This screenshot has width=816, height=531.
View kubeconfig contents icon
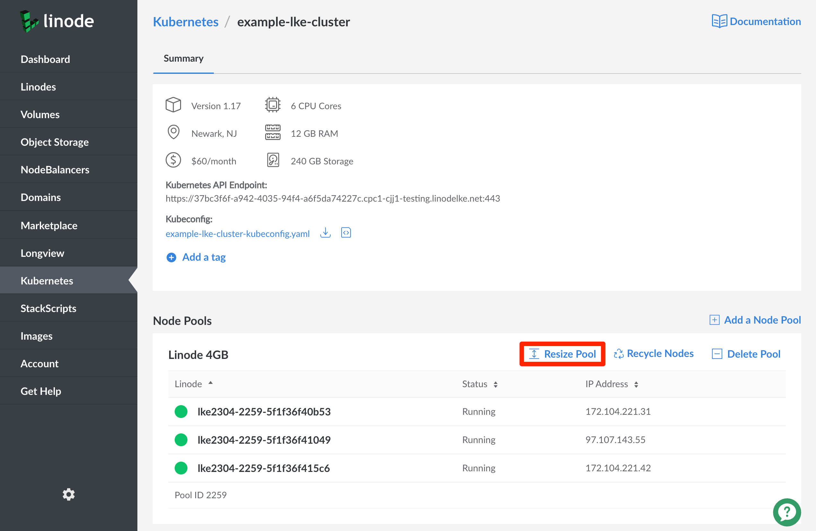click(346, 233)
